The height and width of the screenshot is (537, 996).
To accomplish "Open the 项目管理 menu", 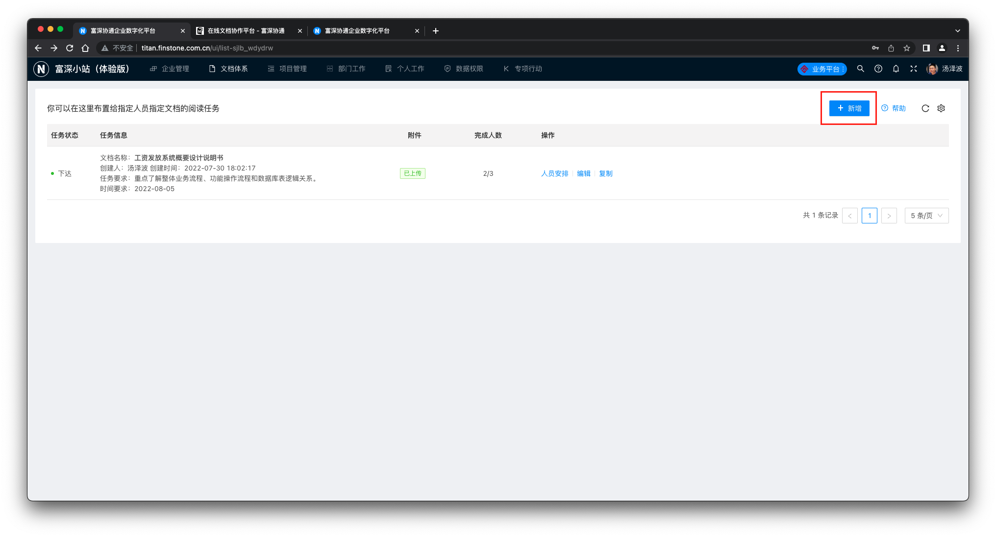I will (x=287, y=69).
